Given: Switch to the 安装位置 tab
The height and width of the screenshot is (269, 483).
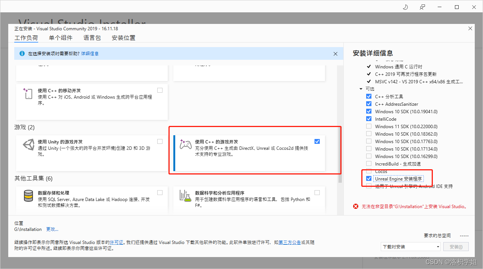Looking at the screenshot, I should [x=124, y=38].
